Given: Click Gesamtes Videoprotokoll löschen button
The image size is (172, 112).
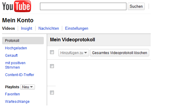Looking at the screenshot, I should [120, 53].
